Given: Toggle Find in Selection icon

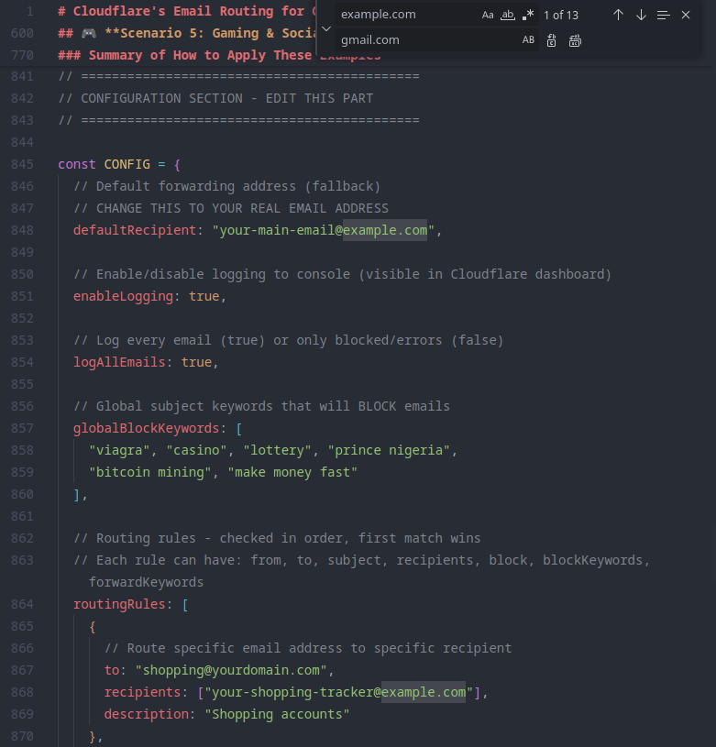Looking at the screenshot, I should point(664,15).
